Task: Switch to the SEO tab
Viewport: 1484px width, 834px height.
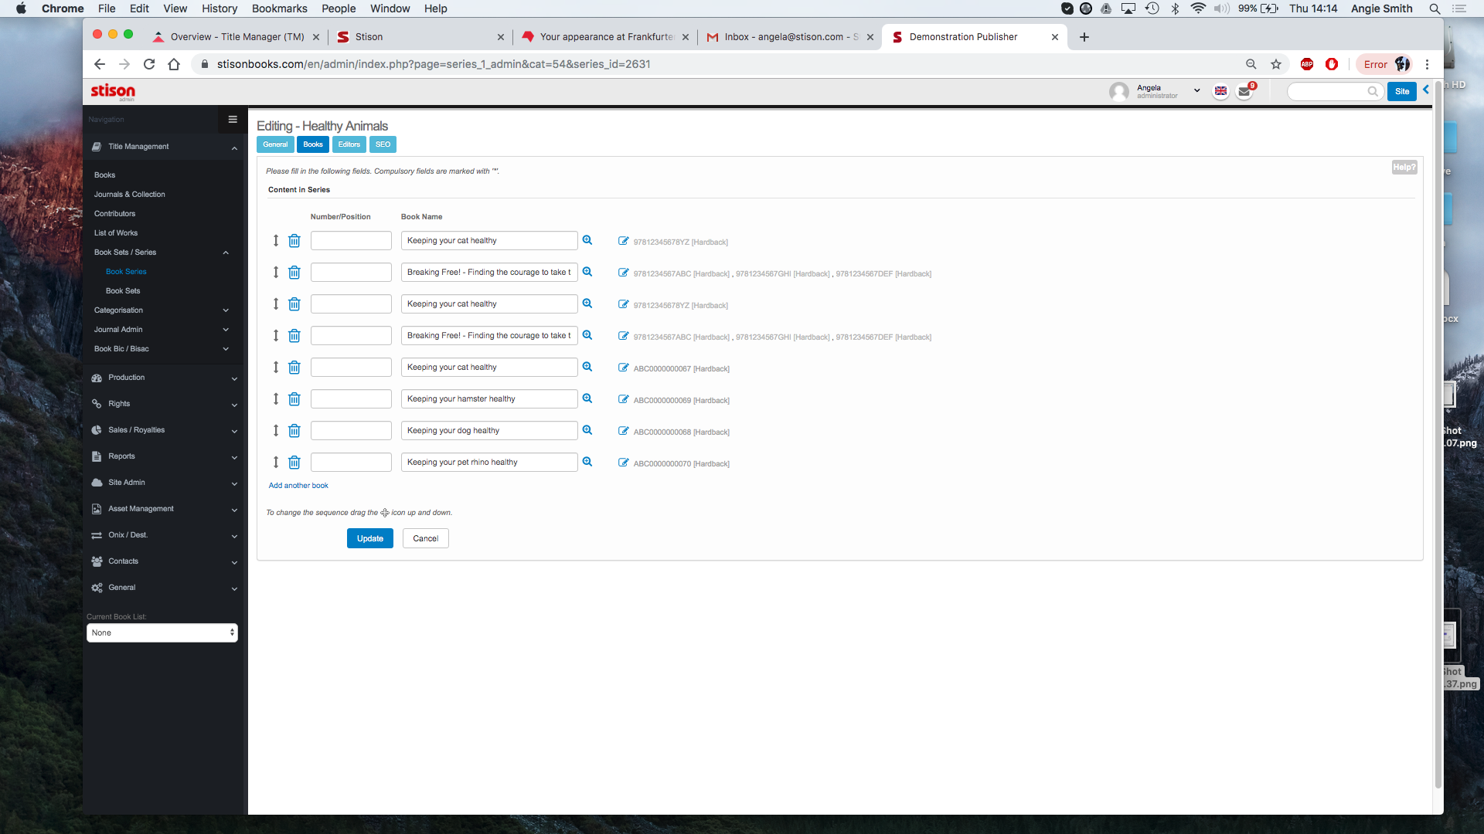Action: click(x=383, y=144)
